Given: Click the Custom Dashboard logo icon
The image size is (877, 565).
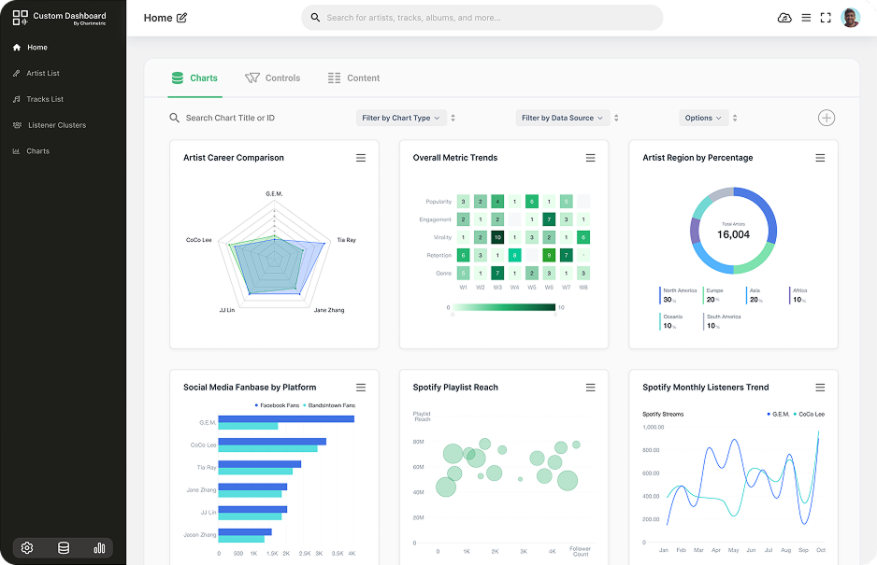Looking at the screenshot, I should 21,18.
